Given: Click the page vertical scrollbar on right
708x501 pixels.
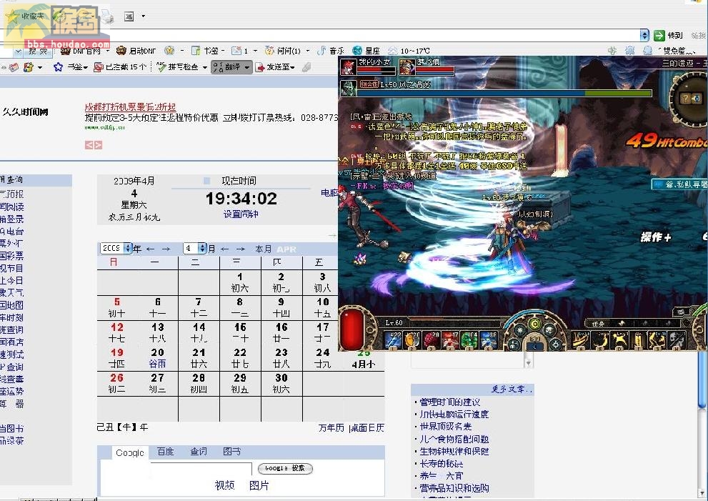Looking at the screenshot, I should 702,380.
